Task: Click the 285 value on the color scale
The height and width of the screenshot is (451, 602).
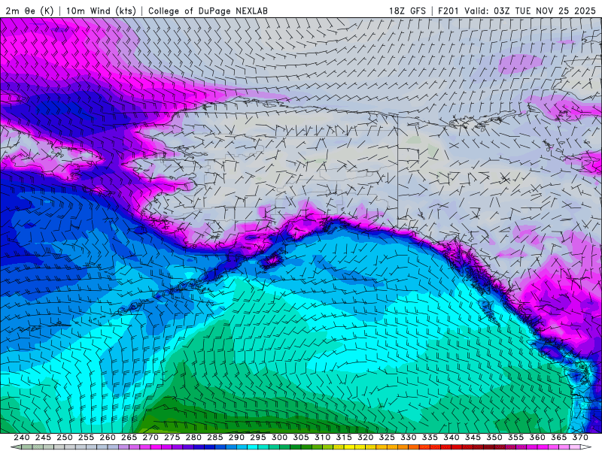Action: tap(215, 437)
